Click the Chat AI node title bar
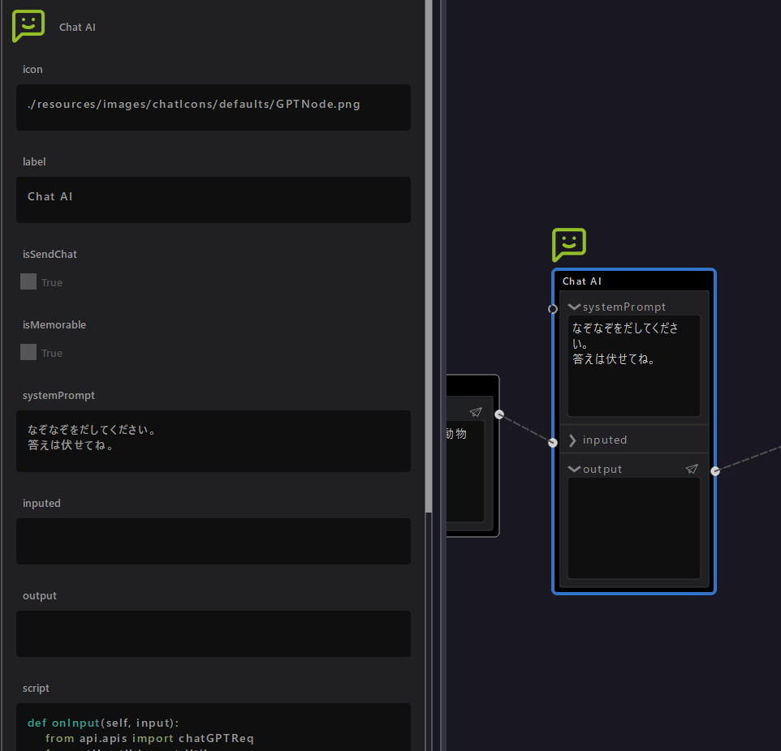This screenshot has width=781, height=751. pos(634,281)
